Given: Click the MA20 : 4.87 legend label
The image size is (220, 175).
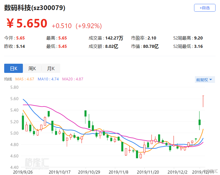Looking at the screenshot, I should pos(73,79).
